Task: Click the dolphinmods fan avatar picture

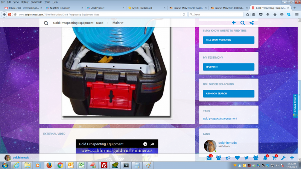Action: (210, 146)
